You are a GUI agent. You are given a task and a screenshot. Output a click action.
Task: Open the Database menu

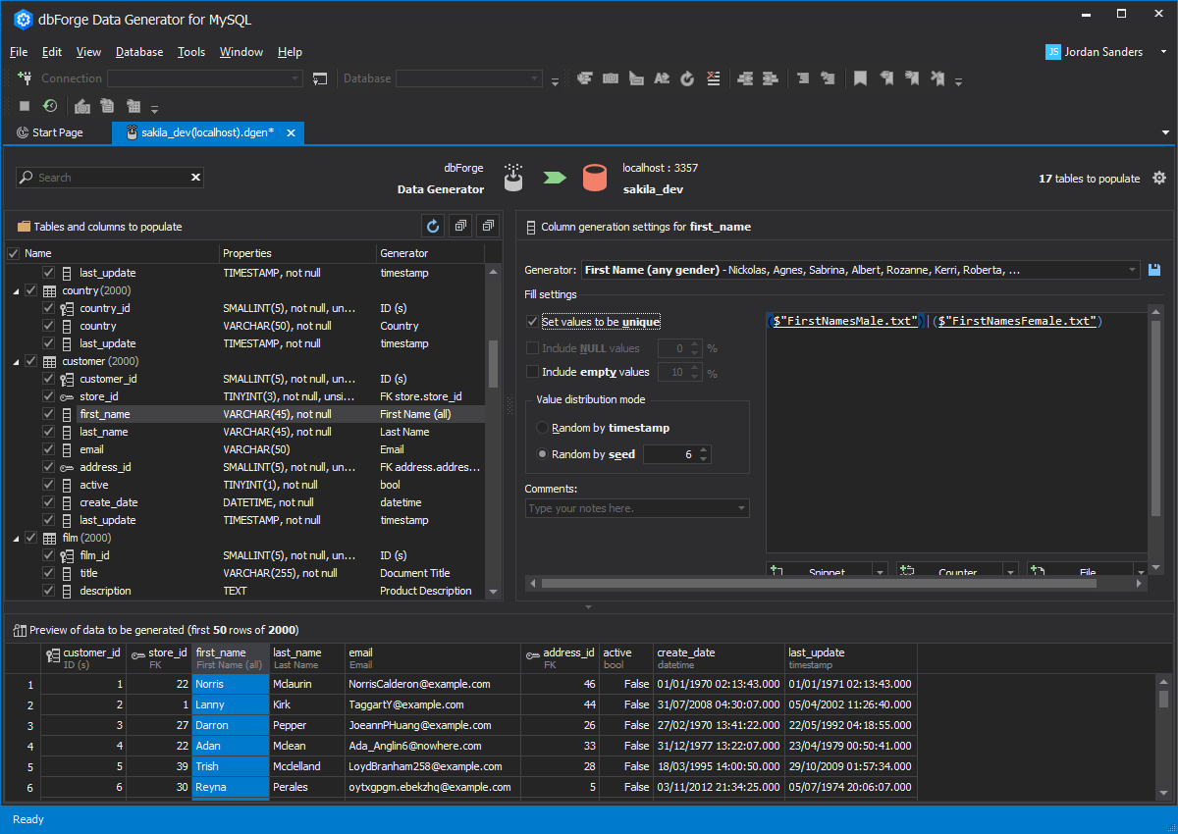coord(139,52)
